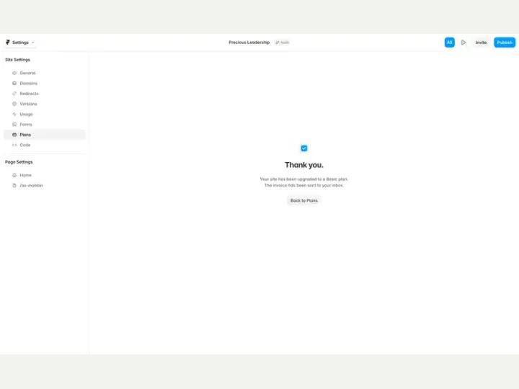
Task: Select the Plans sidebar item
Action: [45, 135]
